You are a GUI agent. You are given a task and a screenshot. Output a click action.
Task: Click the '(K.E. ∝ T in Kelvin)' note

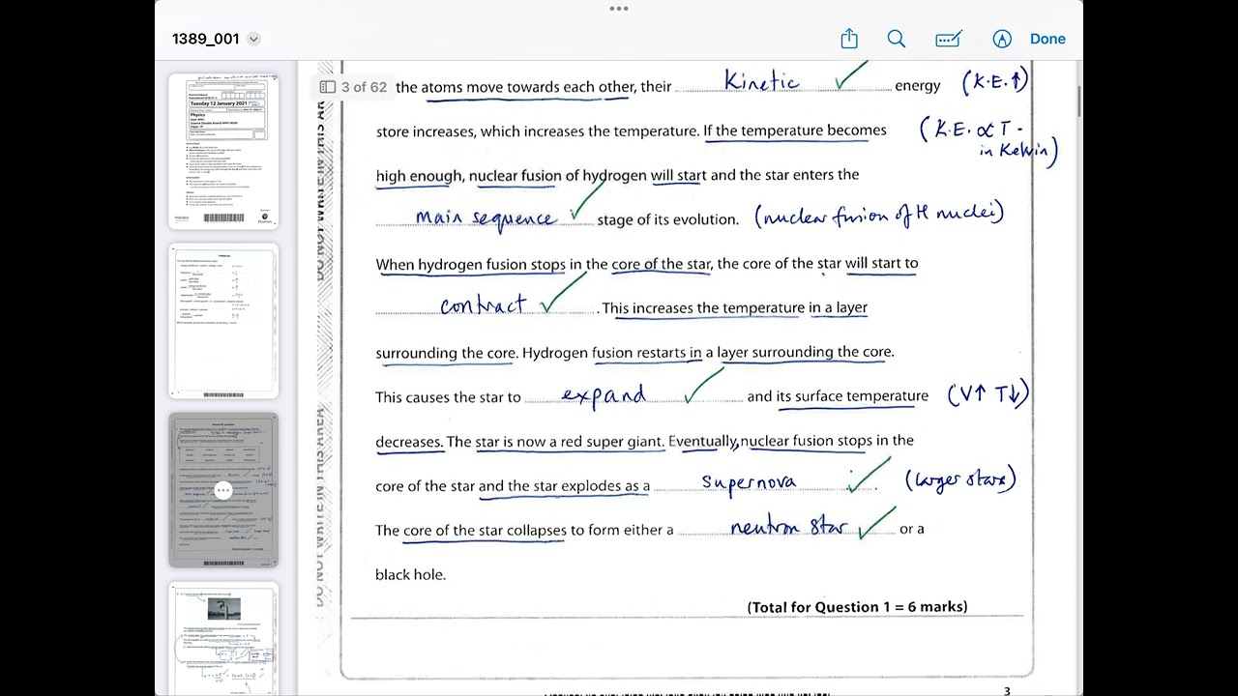coord(988,140)
